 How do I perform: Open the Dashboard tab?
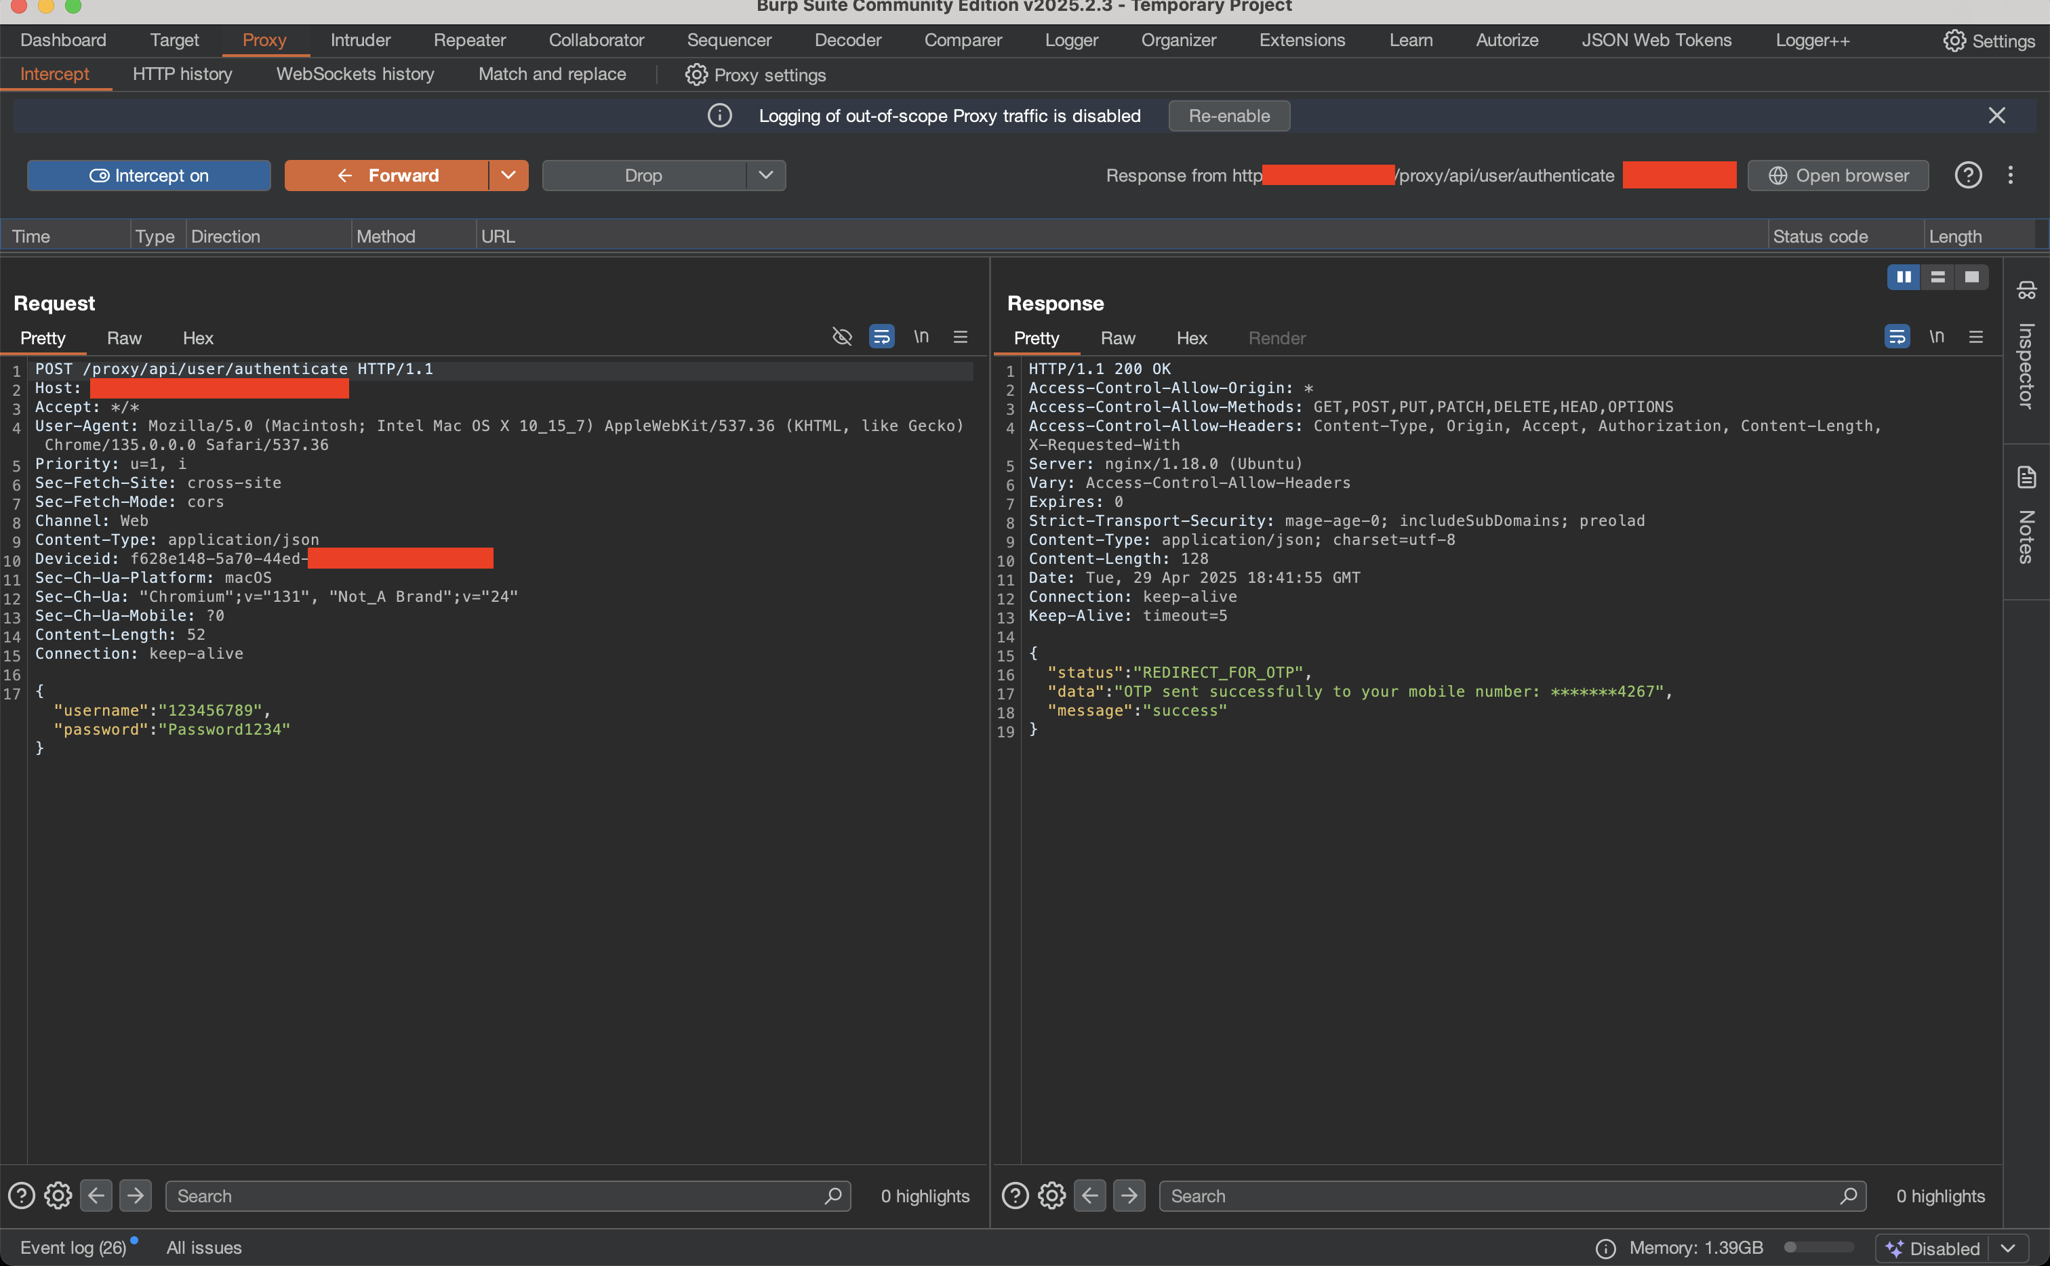pos(63,40)
